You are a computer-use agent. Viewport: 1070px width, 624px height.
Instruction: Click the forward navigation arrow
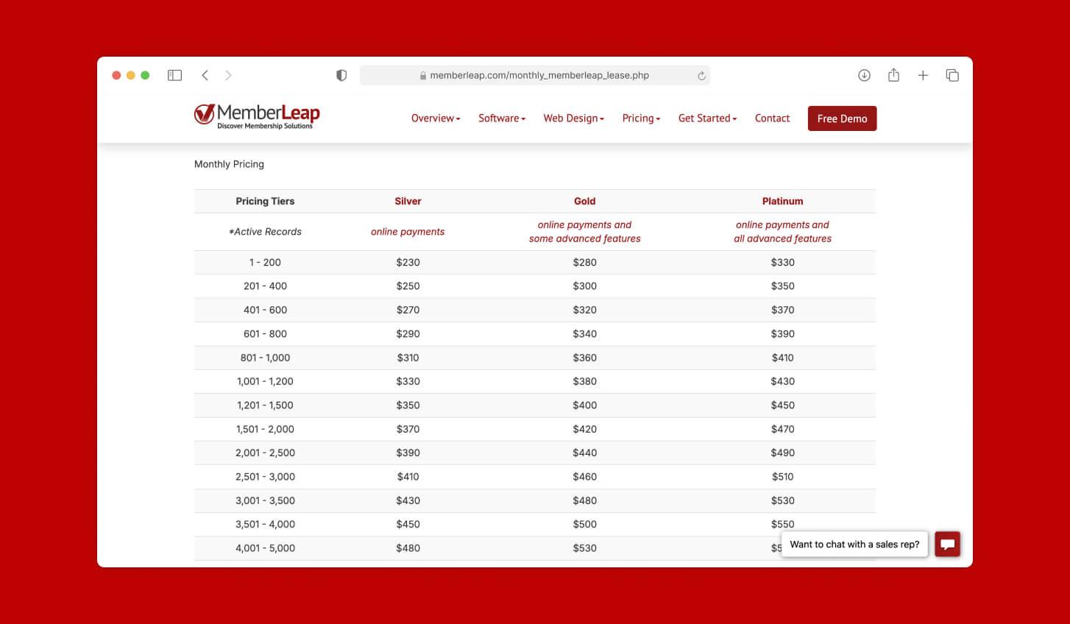228,75
